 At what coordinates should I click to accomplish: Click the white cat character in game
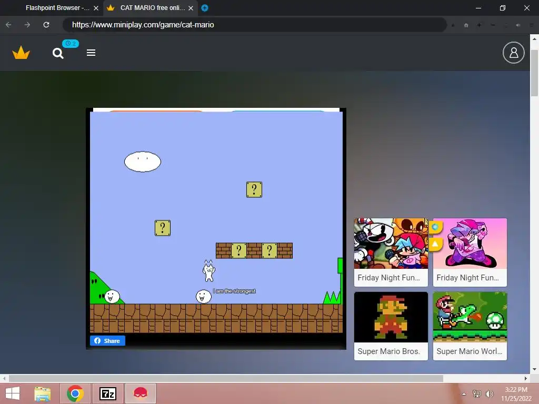(x=208, y=271)
